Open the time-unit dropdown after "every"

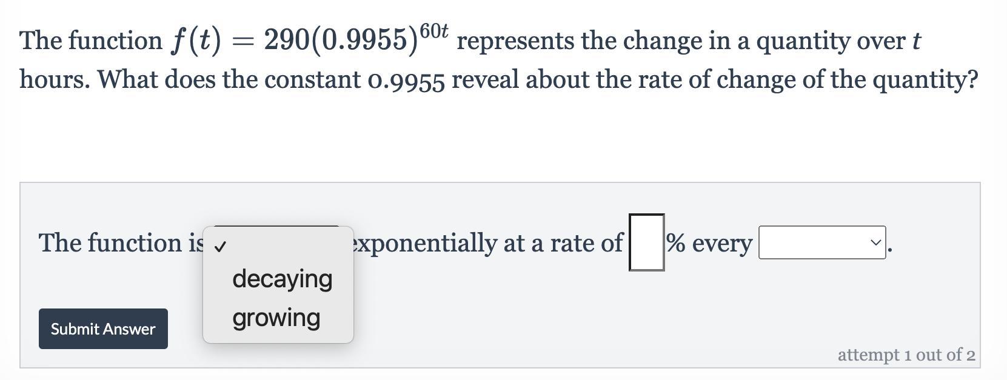point(822,242)
